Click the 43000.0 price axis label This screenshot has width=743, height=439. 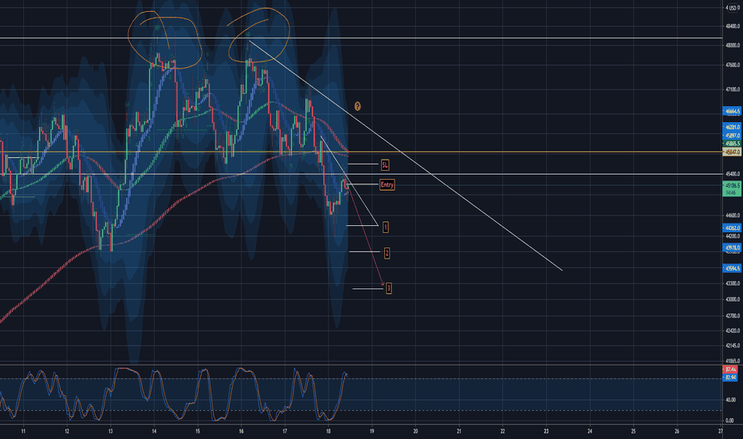point(732,299)
